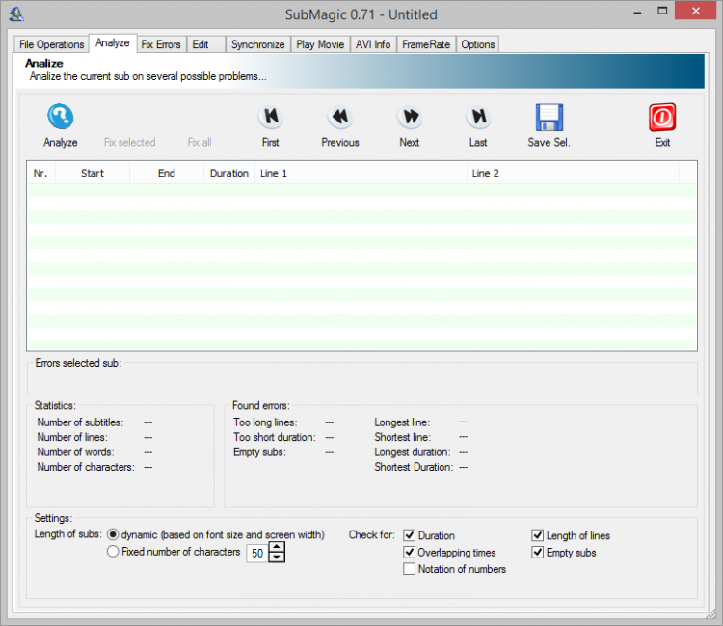Viewport: 723px width, 626px height.
Task: Click the fixed characters number field showing 50
Action: [x=257, y=553]
